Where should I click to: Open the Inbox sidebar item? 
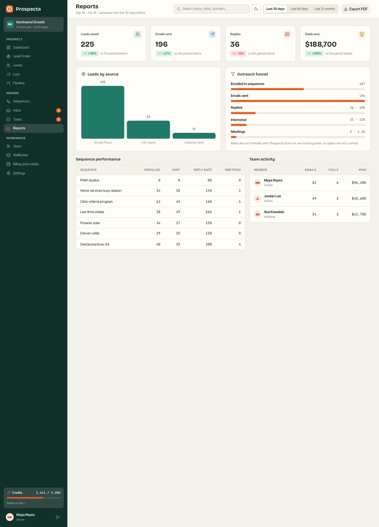coord(34,110)
